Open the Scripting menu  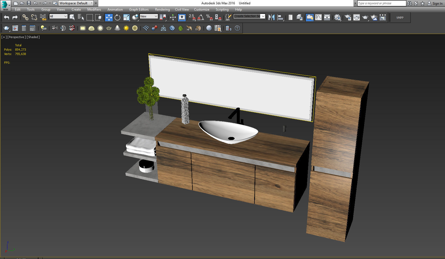coord(222,10)
